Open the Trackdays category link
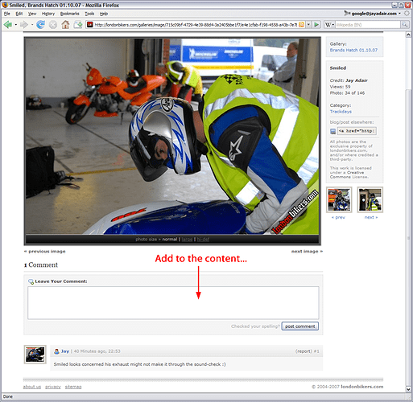 pyautogui.click(x=341, y=112)
